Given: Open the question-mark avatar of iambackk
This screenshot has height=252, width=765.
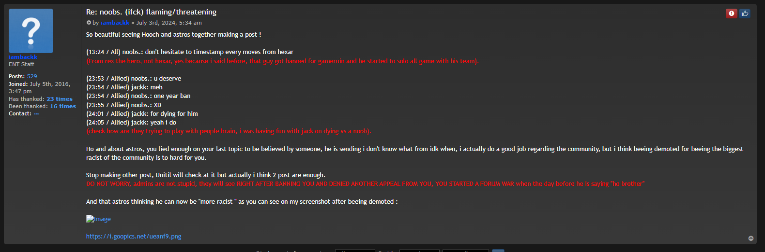Looking at the screenshot, I should 31,31.
